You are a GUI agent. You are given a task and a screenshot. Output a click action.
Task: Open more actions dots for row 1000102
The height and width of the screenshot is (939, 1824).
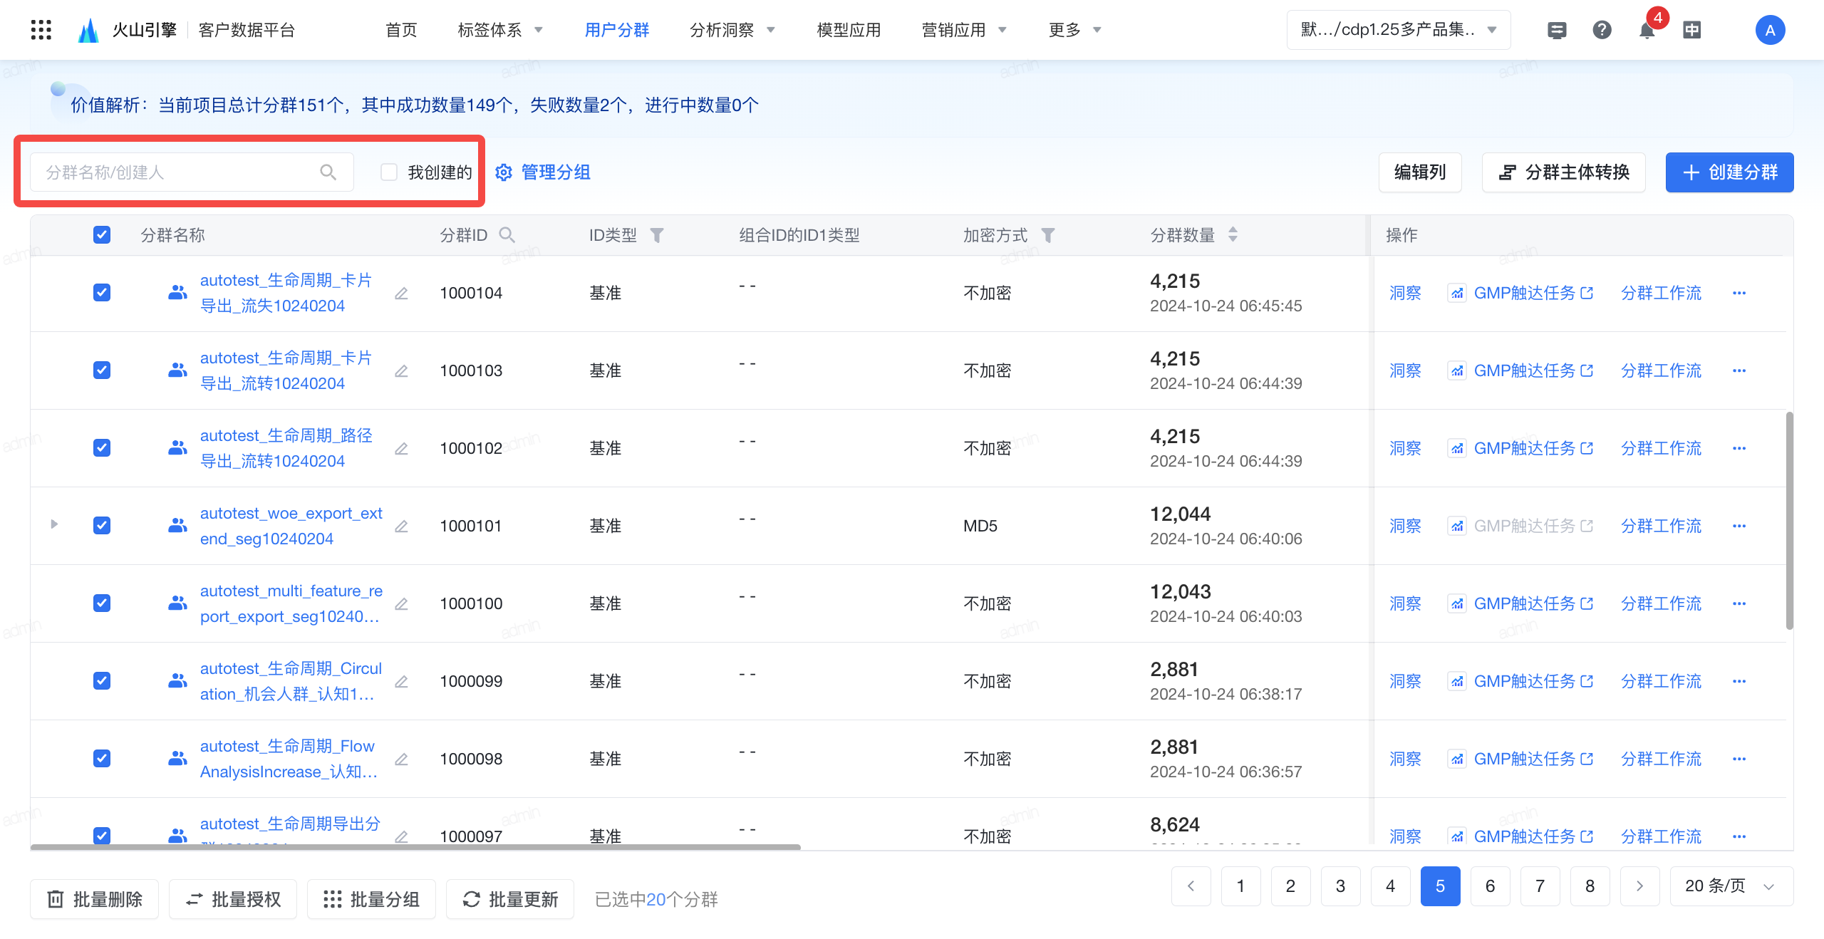(1739, 448)
